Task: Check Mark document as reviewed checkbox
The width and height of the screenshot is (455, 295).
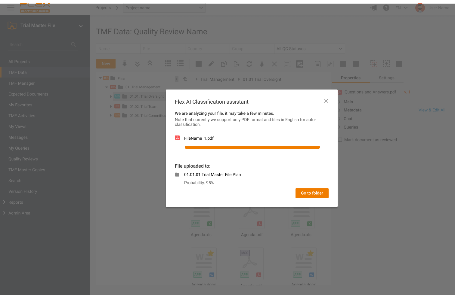Action: (x=340, y=140)
